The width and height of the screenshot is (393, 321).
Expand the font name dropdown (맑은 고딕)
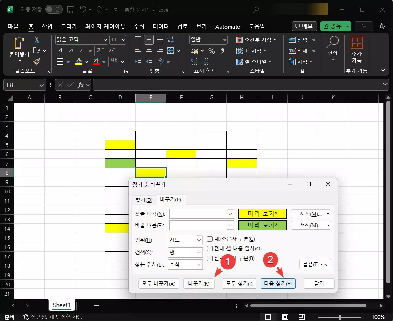(x=105, y=40)
